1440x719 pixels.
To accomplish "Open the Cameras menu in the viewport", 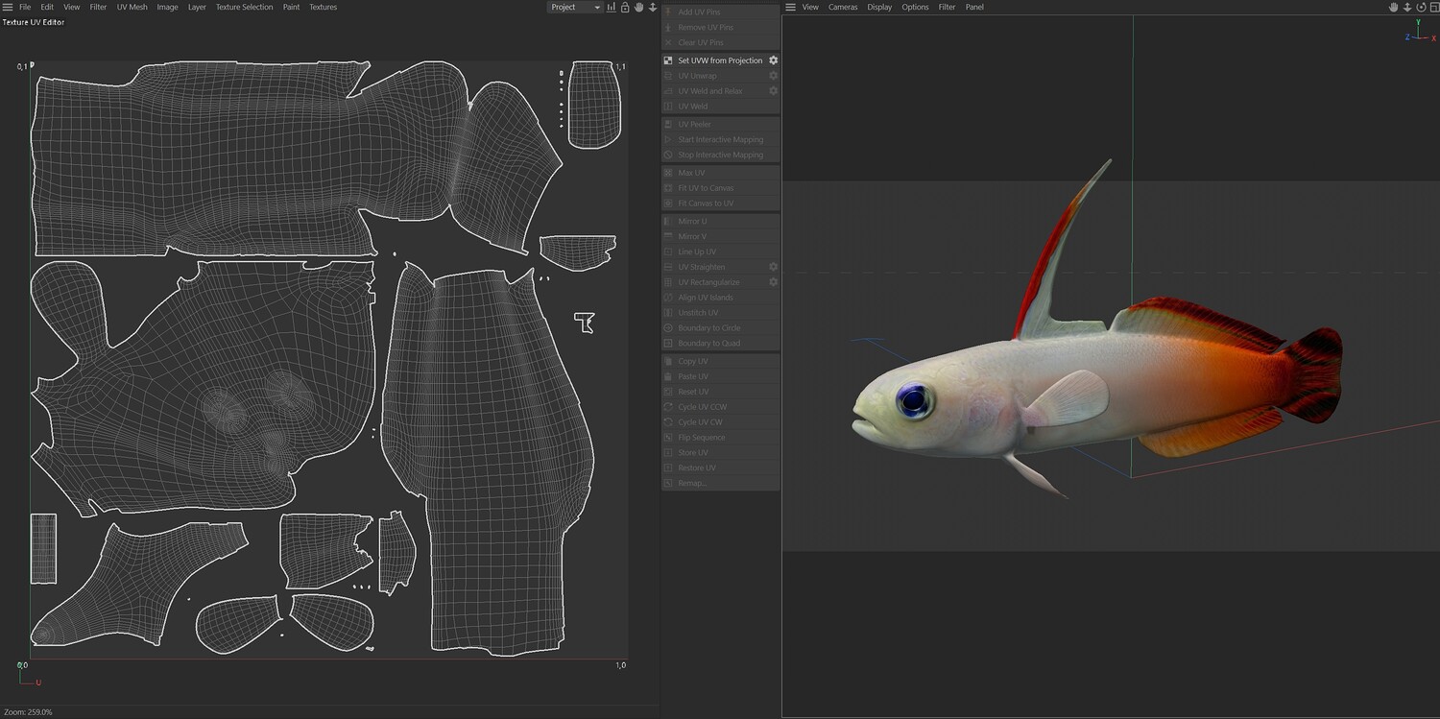I will tap(843, 7).
